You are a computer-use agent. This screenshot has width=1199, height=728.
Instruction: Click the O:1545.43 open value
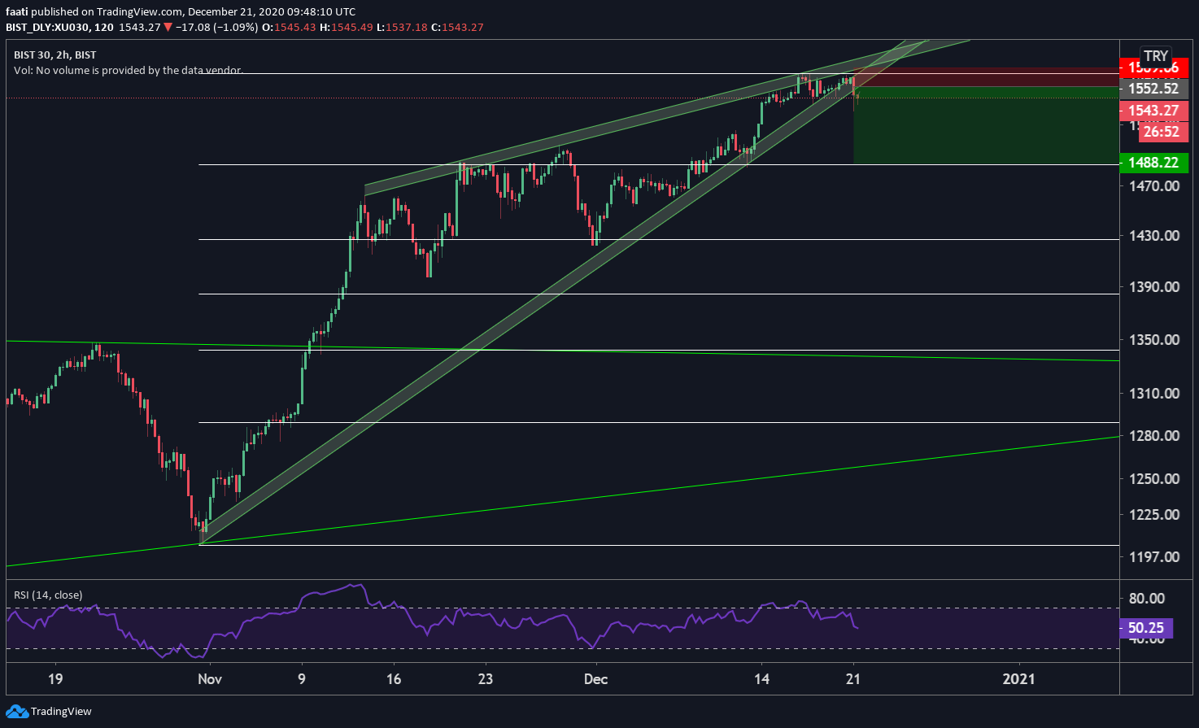(288, 27)
